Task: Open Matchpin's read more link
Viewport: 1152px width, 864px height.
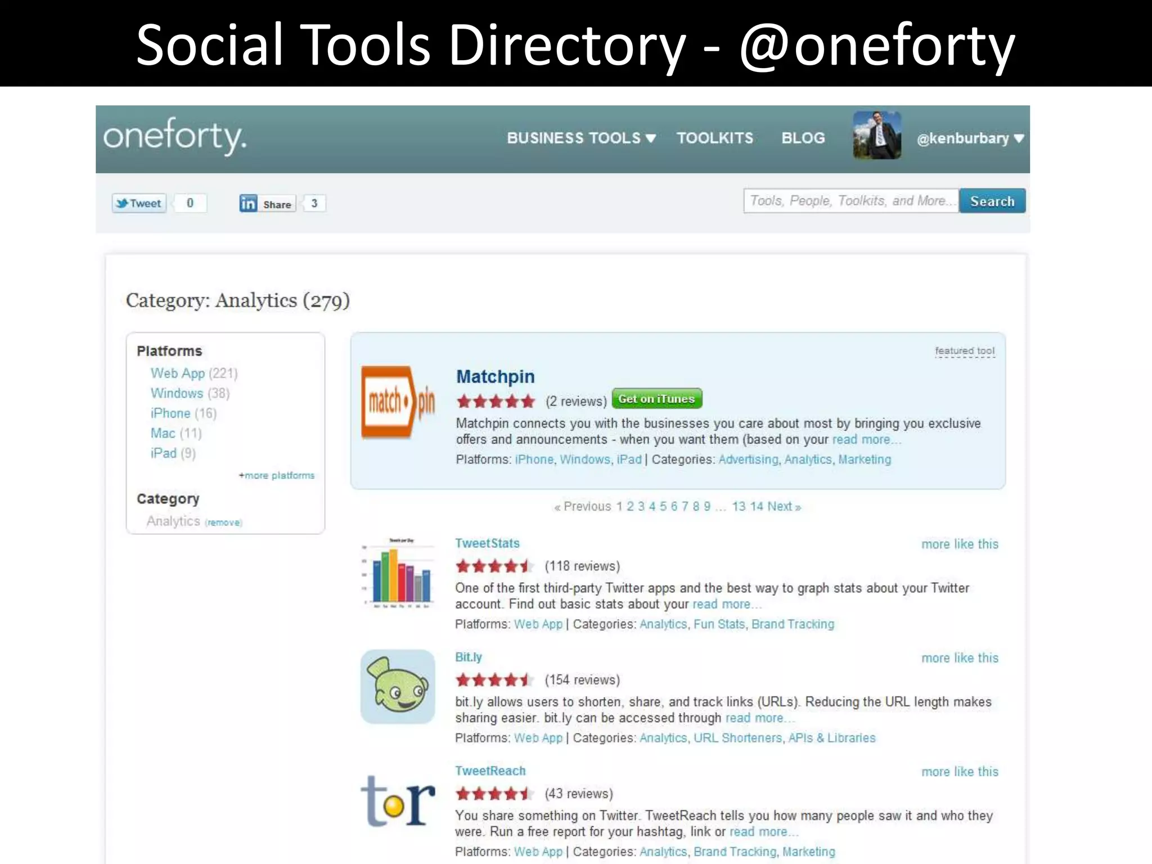Action: (x=866, y=439)
